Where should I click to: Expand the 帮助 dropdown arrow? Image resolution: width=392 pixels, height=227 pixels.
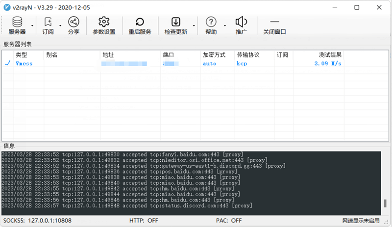pos(225,26)
